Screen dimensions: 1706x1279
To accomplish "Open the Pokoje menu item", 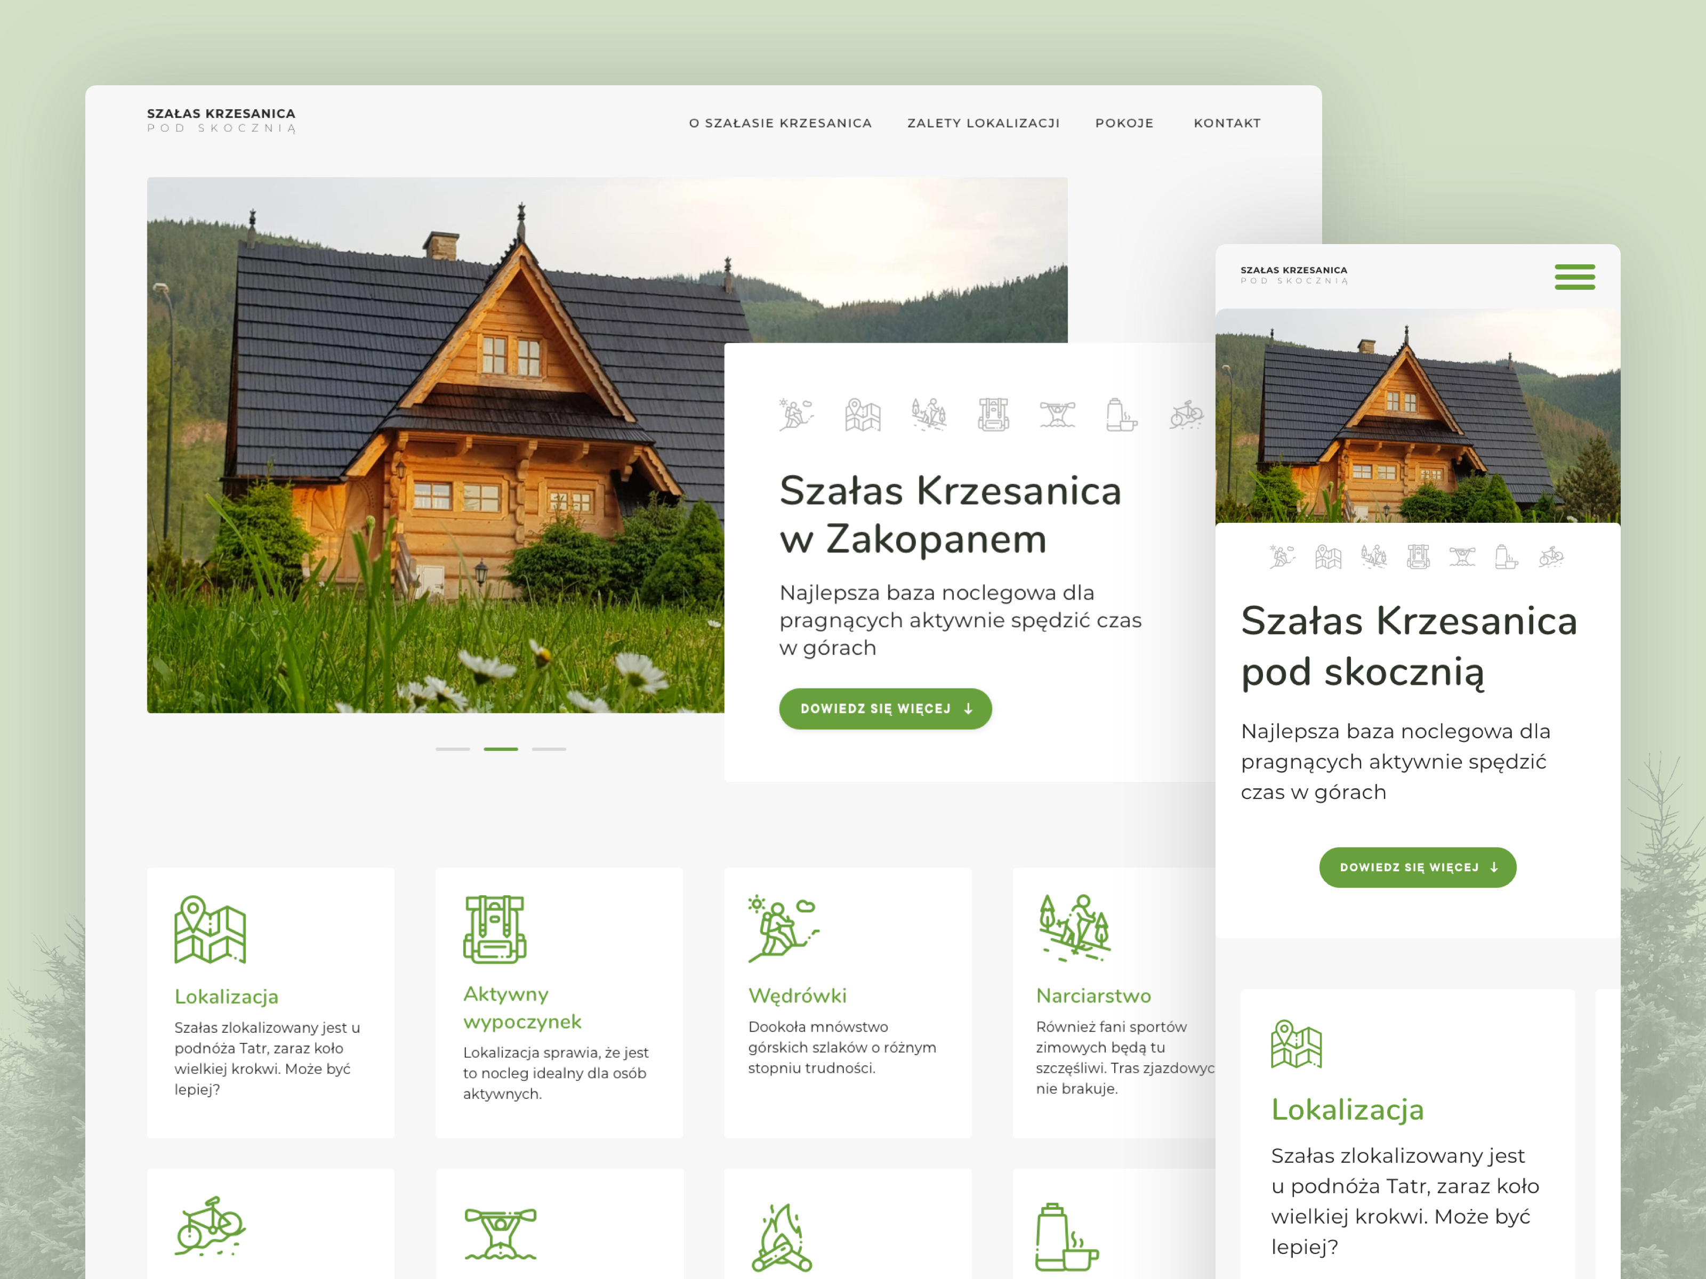I will pyautogui.click(x=1124, y=123).
